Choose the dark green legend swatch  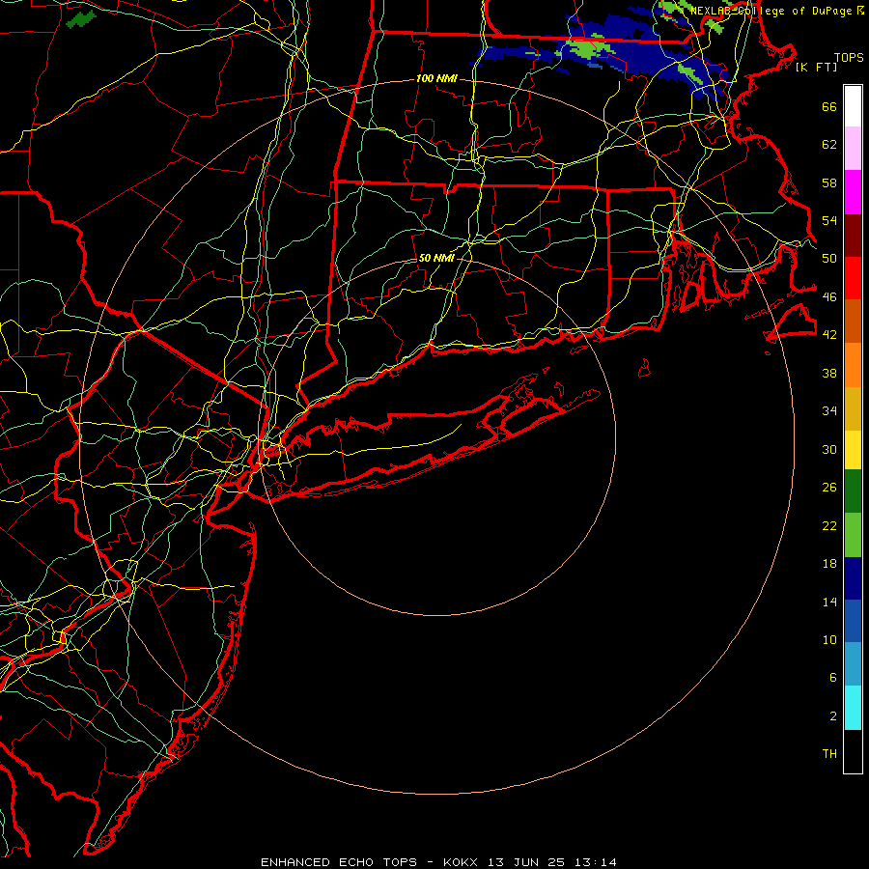click(x=853, y=491)
